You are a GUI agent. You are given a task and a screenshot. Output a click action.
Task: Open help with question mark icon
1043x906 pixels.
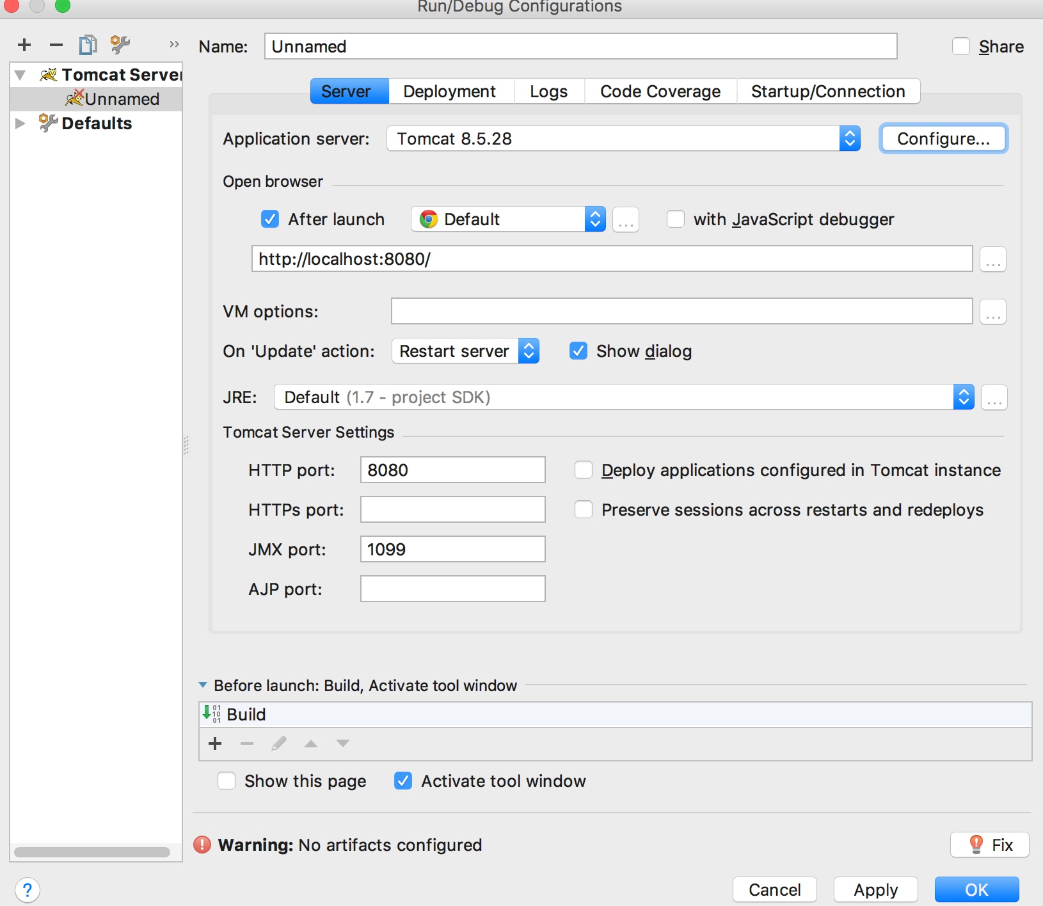coord(27,890)
